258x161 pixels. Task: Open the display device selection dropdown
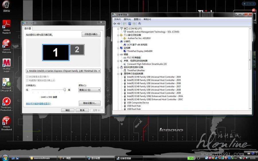coord(63,71)
